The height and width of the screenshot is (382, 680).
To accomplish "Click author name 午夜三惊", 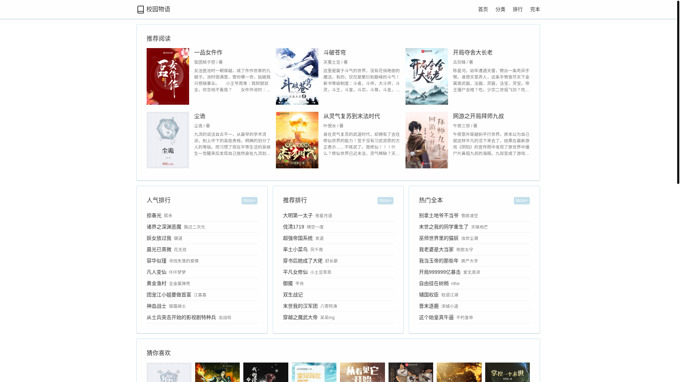I will [461, 126].
